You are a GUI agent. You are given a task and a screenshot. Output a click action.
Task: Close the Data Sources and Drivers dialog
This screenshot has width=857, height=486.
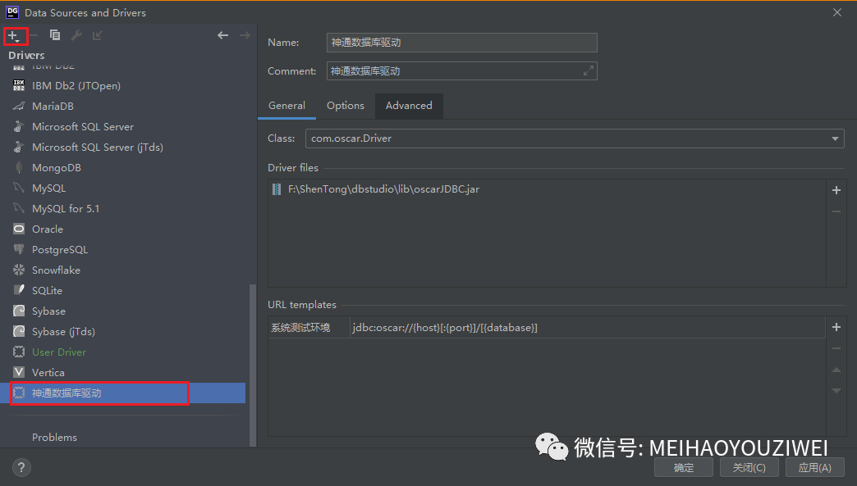coord(836,12)
